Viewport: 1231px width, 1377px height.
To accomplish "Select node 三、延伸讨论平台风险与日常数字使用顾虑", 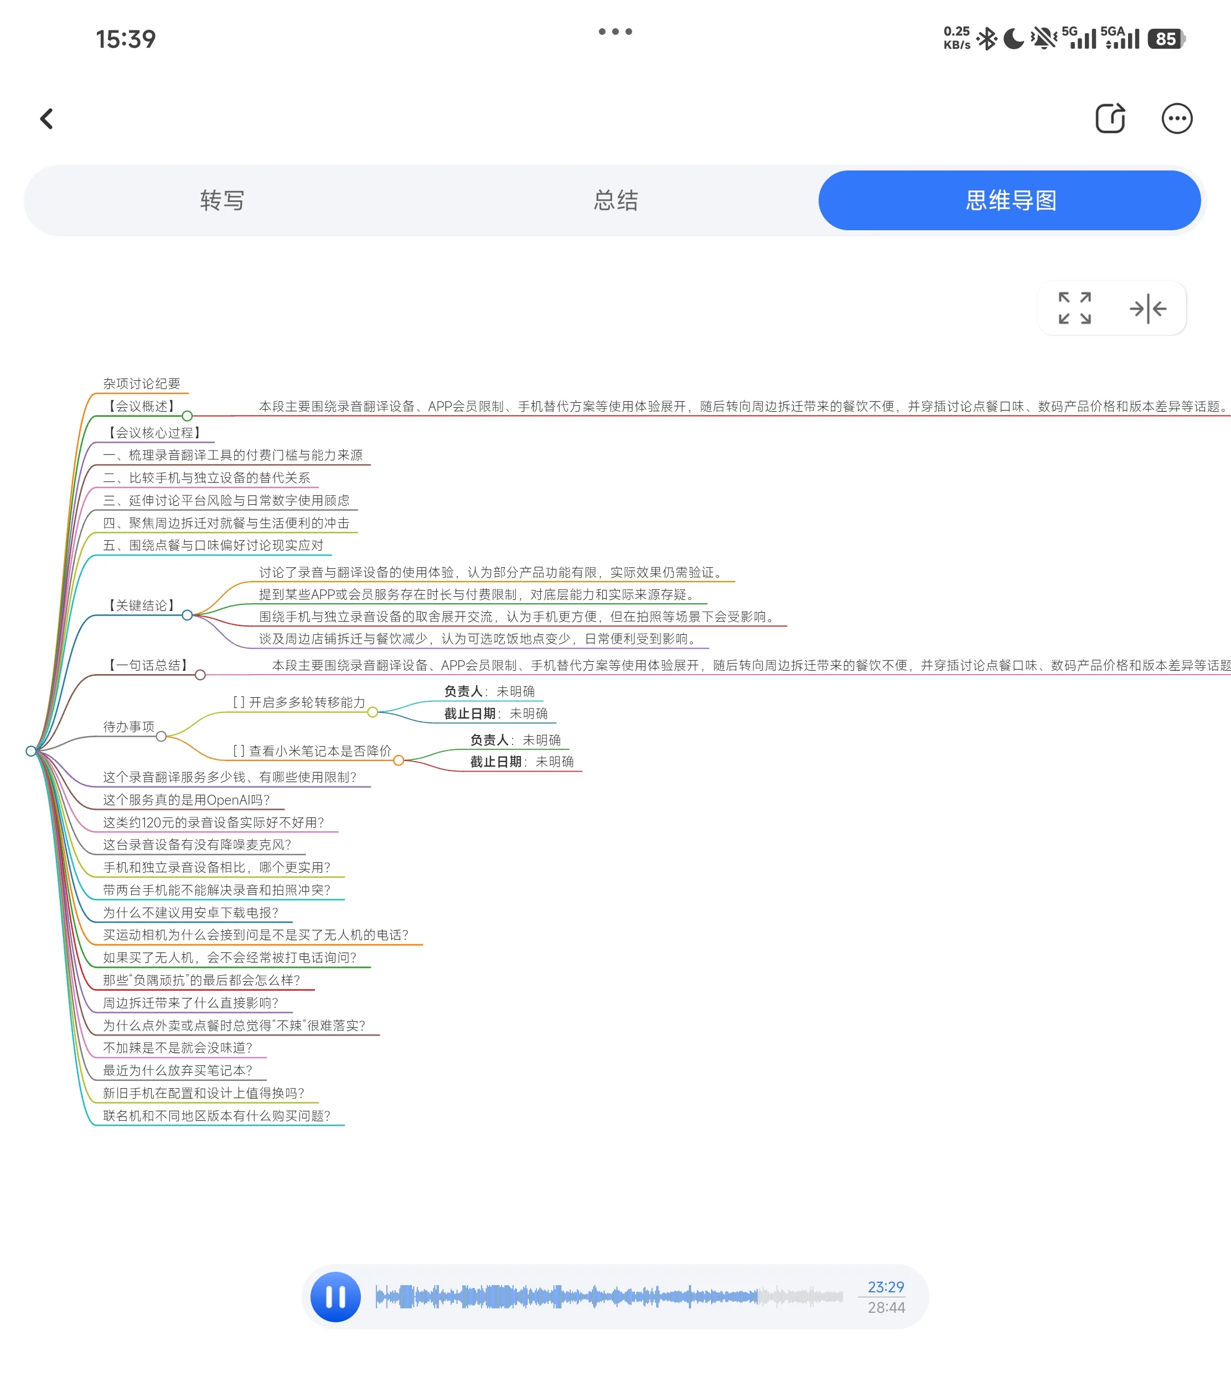I will click(x=226, y=500).
